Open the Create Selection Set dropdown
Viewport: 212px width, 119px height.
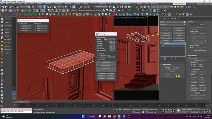point(101,7)
